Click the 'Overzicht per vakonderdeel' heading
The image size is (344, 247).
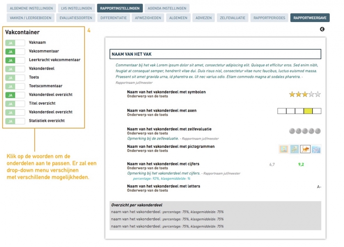click(x=137, y=205)
